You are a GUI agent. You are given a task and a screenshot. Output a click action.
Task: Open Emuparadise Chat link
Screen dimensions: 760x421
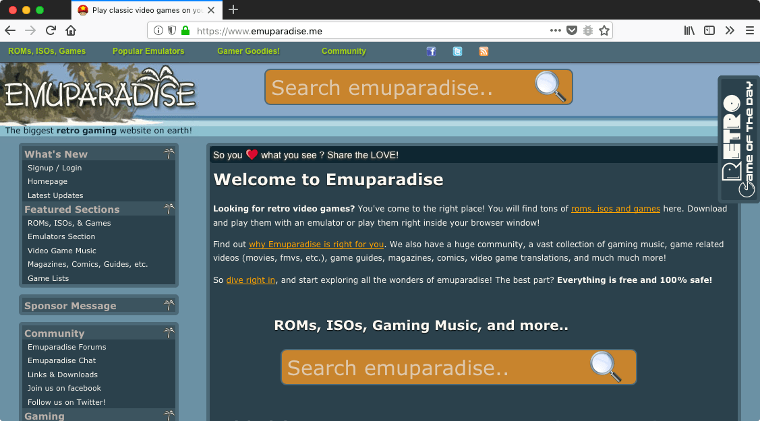(x=61, y=360)
